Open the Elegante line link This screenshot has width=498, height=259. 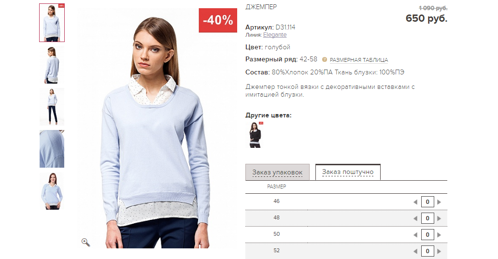[275, 35]
